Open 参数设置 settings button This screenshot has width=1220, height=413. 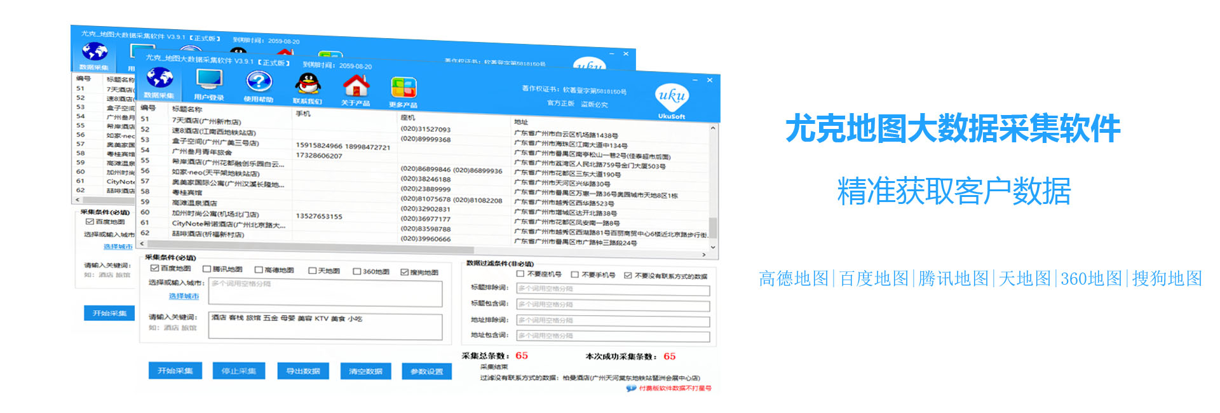point(426,372)
